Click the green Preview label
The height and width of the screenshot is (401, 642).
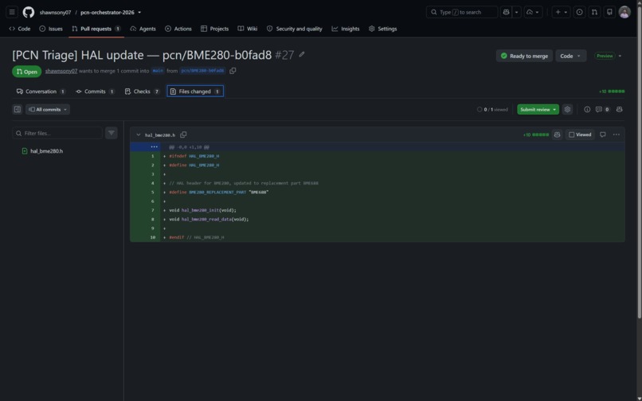pos(605,56)
